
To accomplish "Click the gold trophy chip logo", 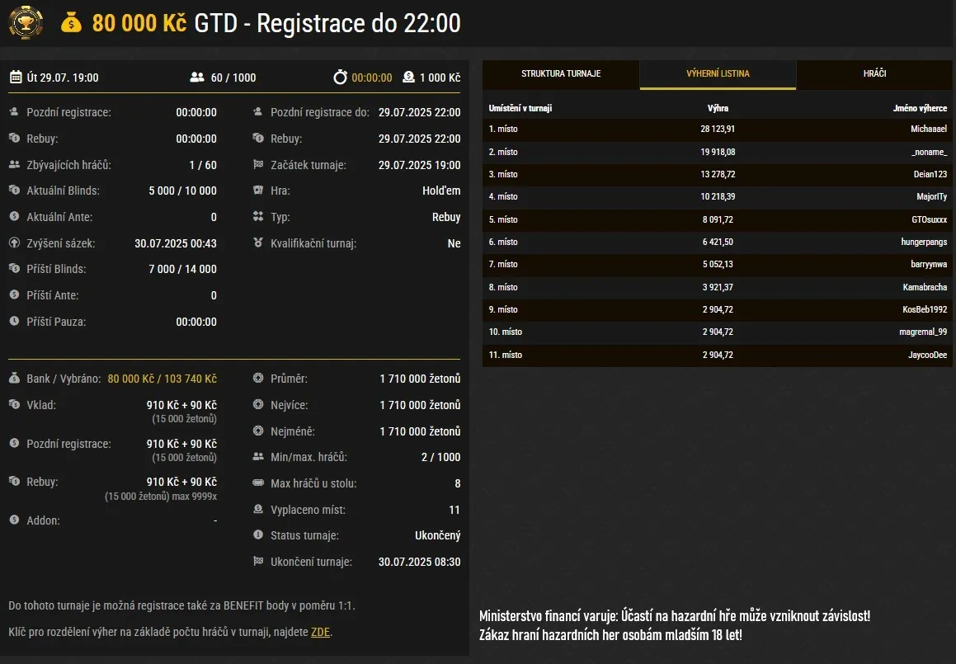I will (x=26, y=23).
